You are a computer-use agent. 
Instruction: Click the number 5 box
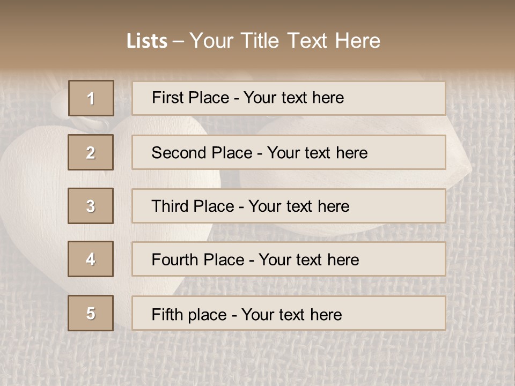(91, 313)
